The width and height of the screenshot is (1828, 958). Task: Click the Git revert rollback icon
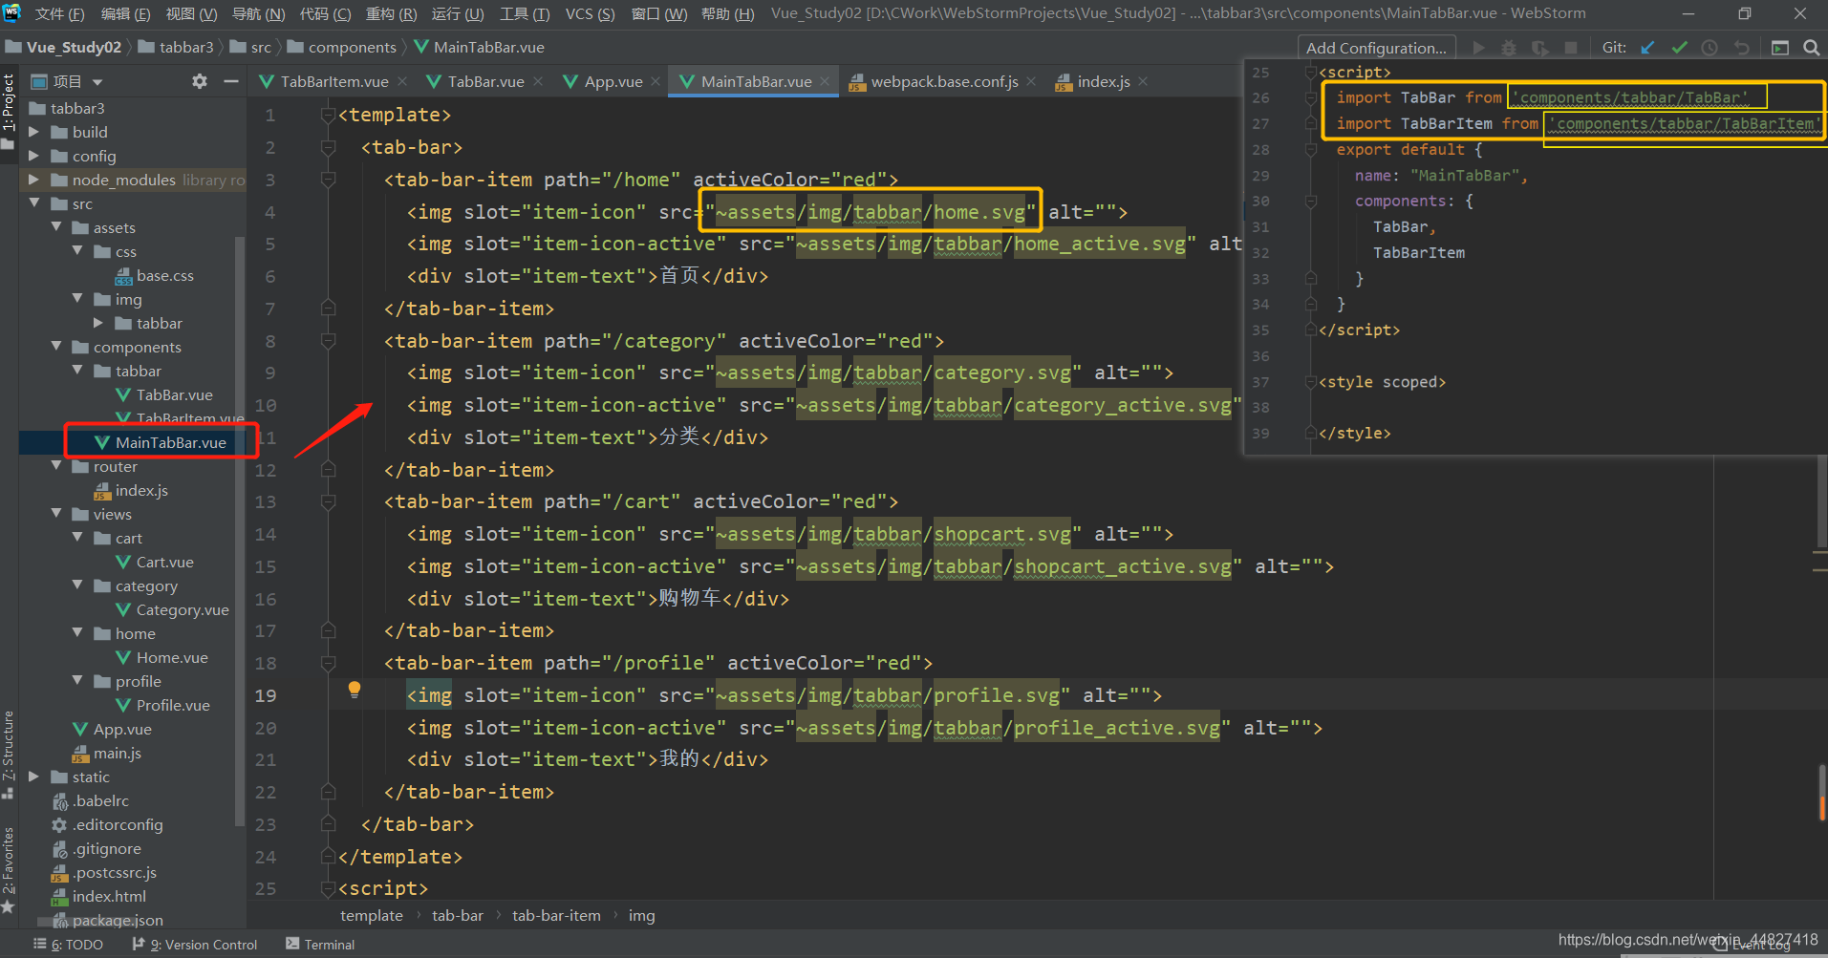coord(1741,48)
